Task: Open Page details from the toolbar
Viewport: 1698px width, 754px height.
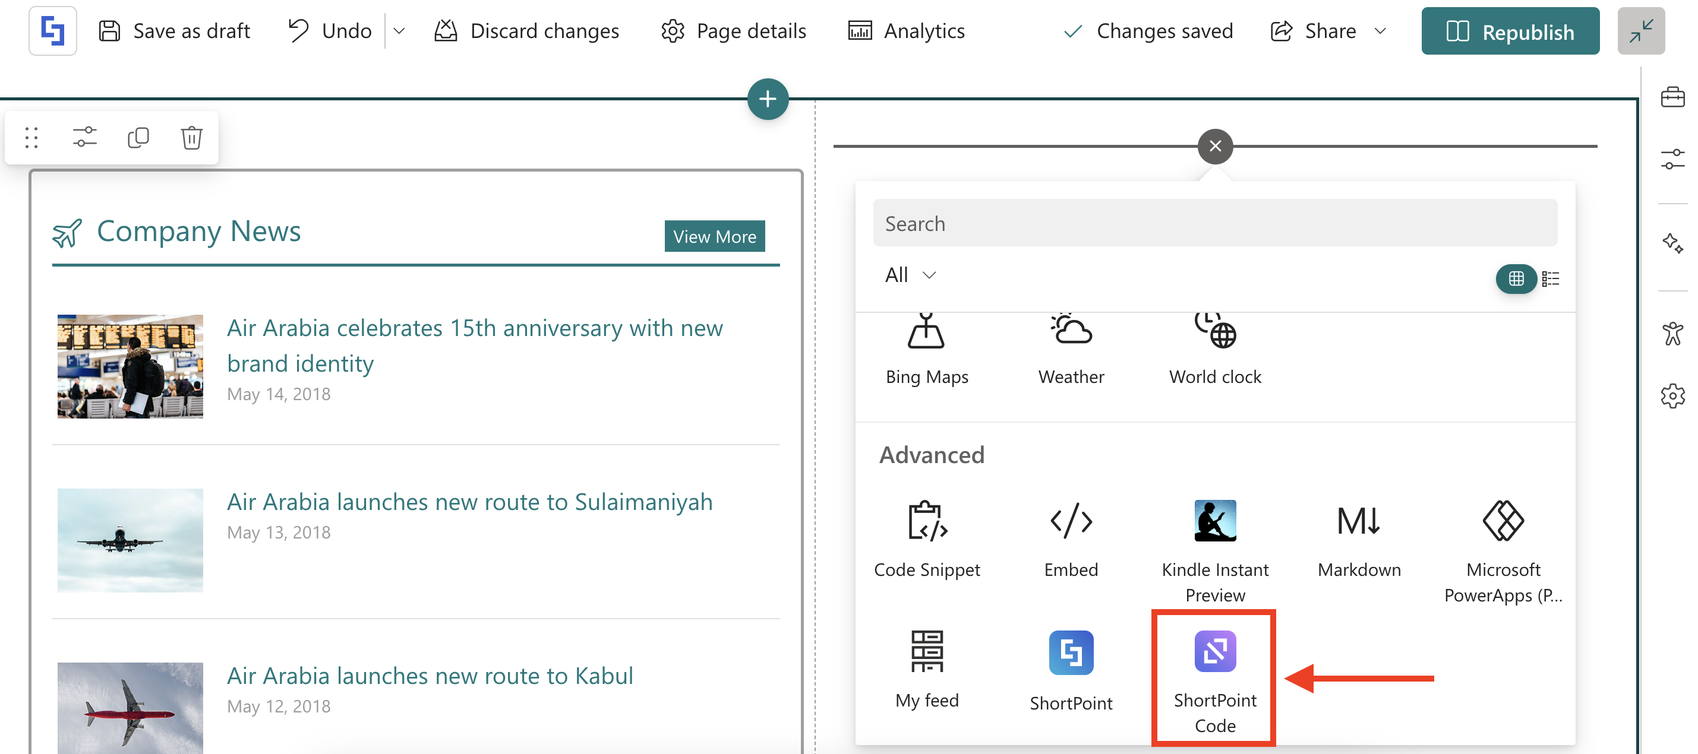Action: point(734,31)
